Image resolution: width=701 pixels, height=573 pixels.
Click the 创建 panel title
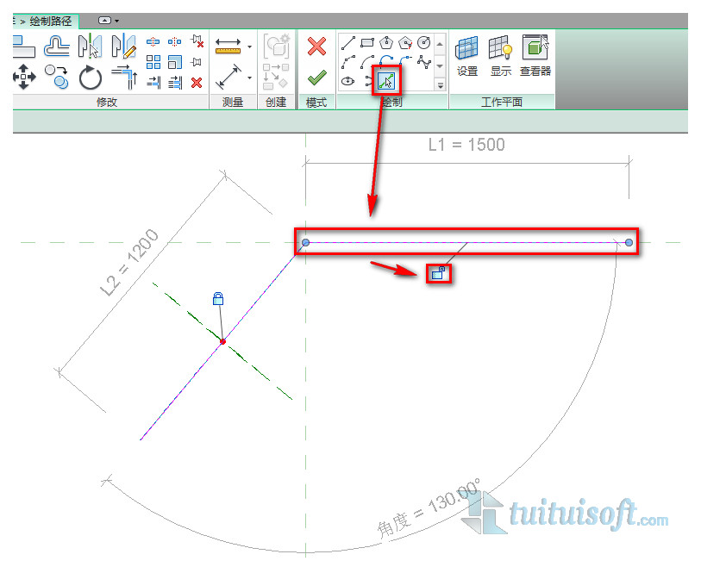276,103
